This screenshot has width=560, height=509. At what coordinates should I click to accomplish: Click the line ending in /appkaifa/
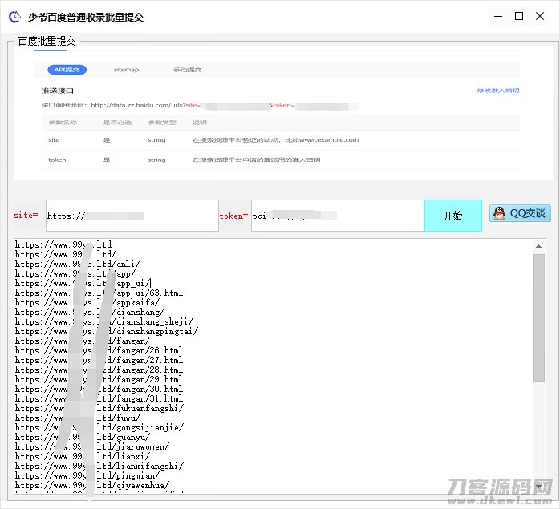click(x=87, y=302)
